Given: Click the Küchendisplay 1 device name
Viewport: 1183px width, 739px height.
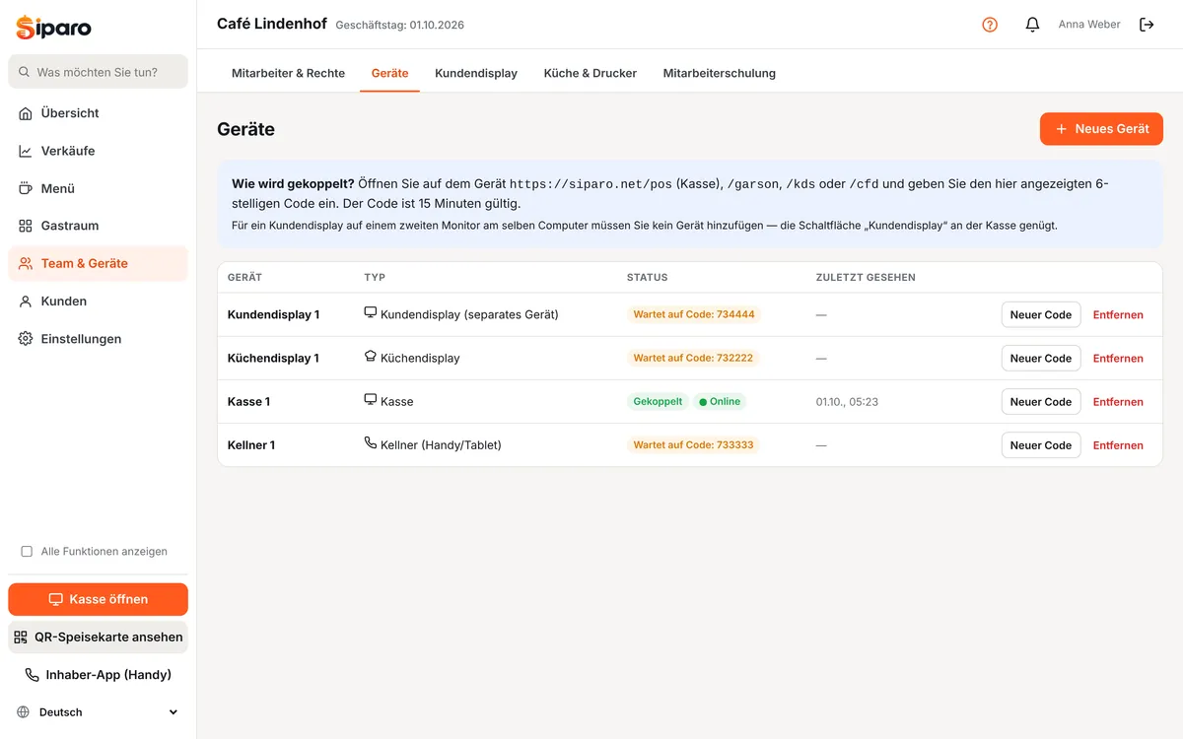Looking at the screenshot, I should click(273, 359).
